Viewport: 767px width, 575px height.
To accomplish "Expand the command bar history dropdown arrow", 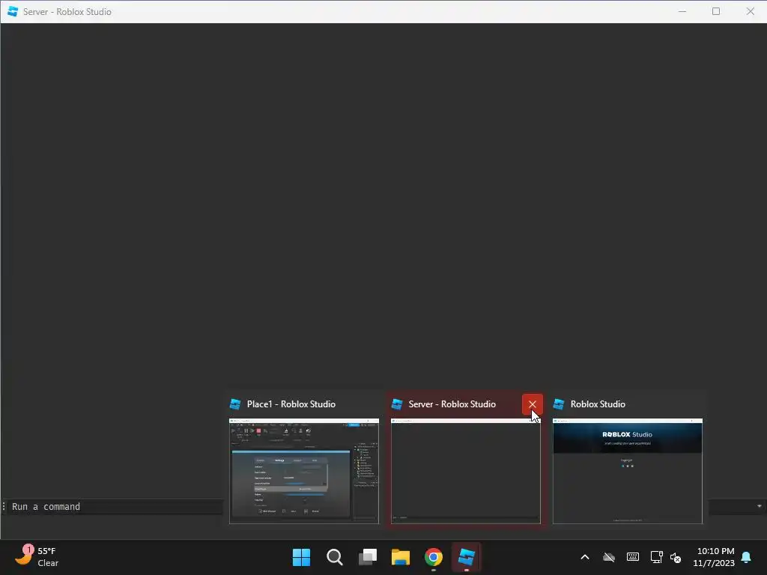I will 760,506.
